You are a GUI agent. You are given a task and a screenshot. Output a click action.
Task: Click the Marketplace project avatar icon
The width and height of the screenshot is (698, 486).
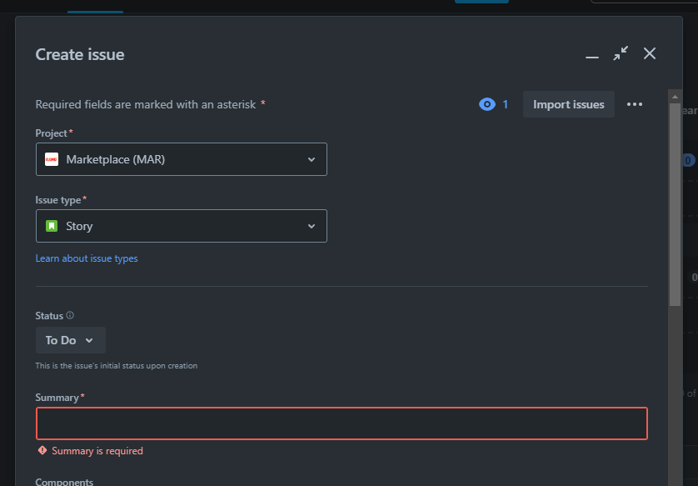click(52, 159)
